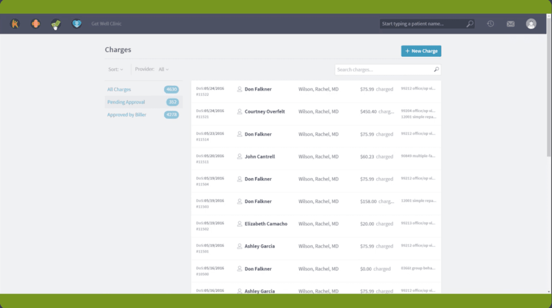Image resolution: width=552 pixels, height=308 pixels.
Task: Open Ashley Garcia charge #11501
Action: click(x=260, y=246)
